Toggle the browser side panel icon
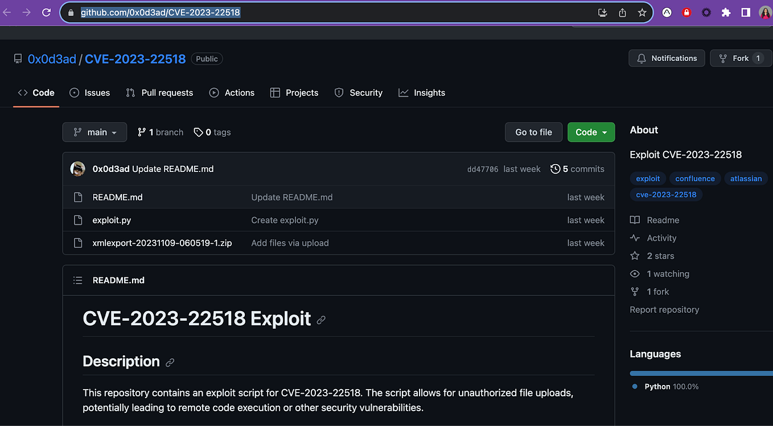773x426 pixels. tap(746, 13)
